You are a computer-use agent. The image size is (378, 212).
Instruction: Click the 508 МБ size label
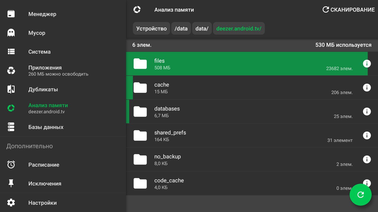(x=162, y=68)
